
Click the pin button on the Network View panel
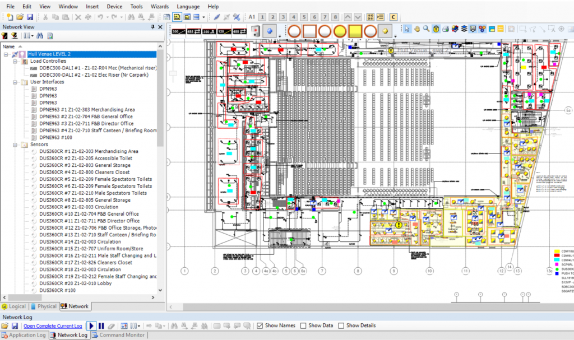(152, 26)
